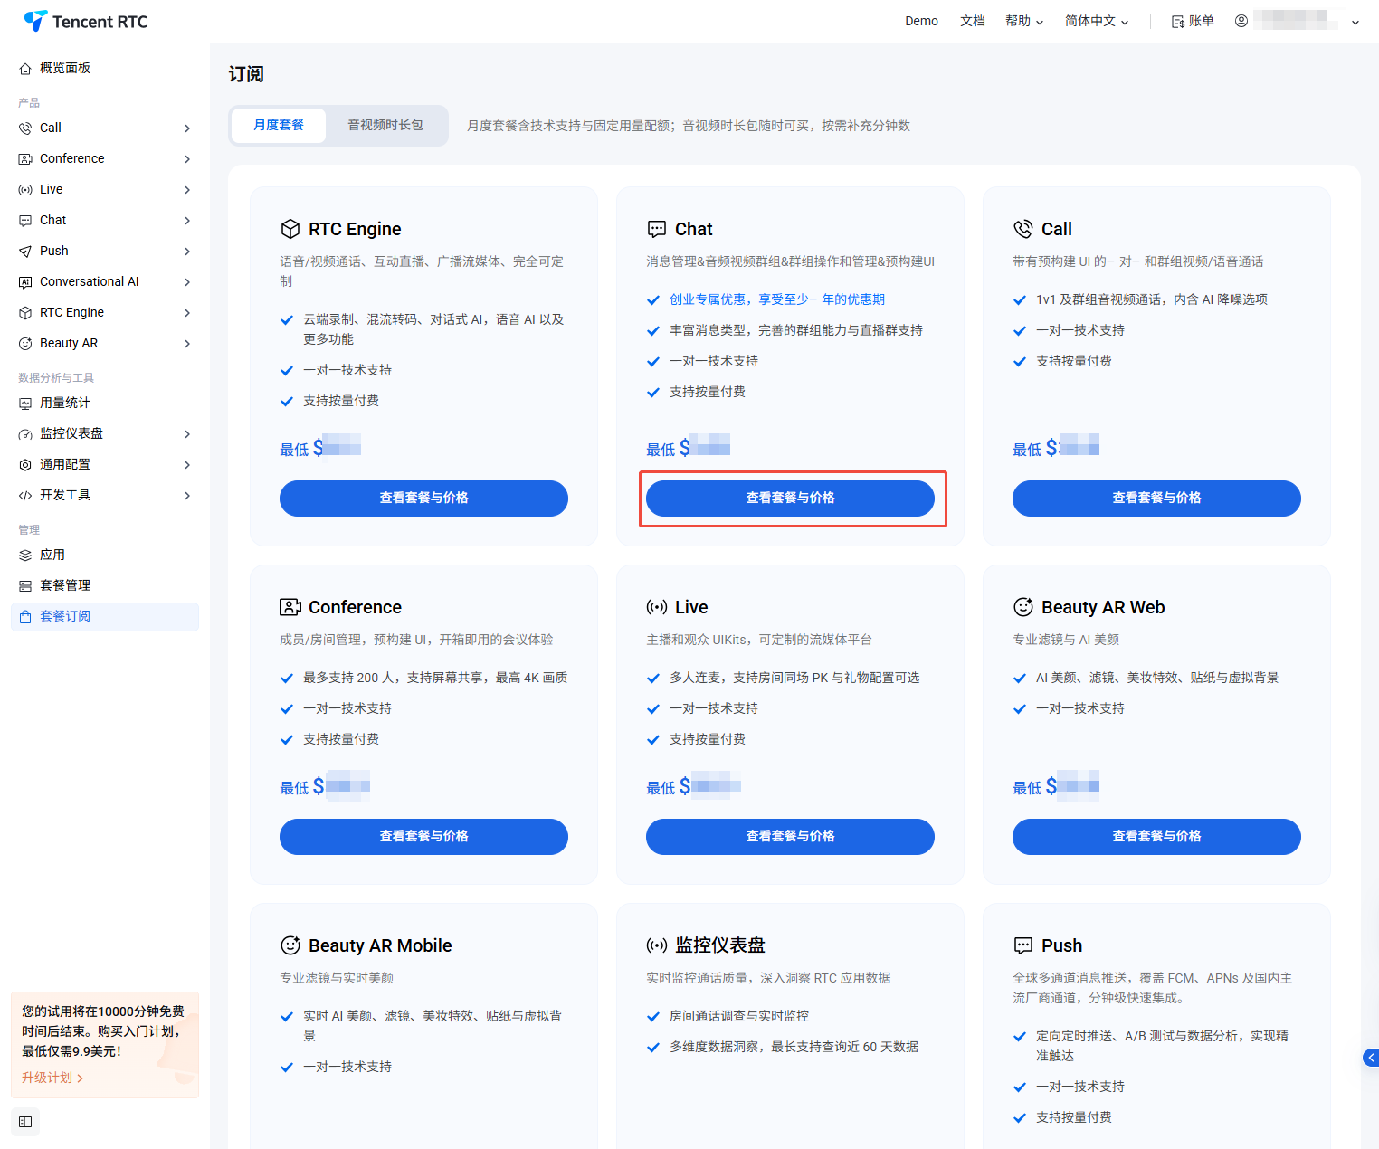
Task: Click 查看套餐与价格 on the Chat card
Action: [790, 499]
